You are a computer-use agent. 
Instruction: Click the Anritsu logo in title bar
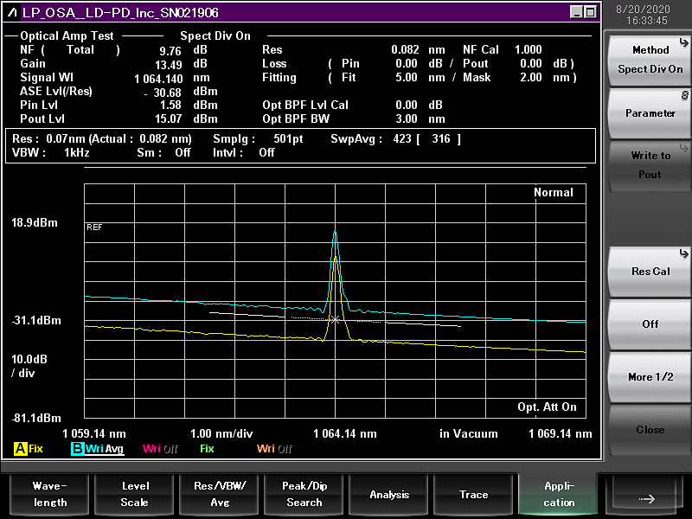14,12
